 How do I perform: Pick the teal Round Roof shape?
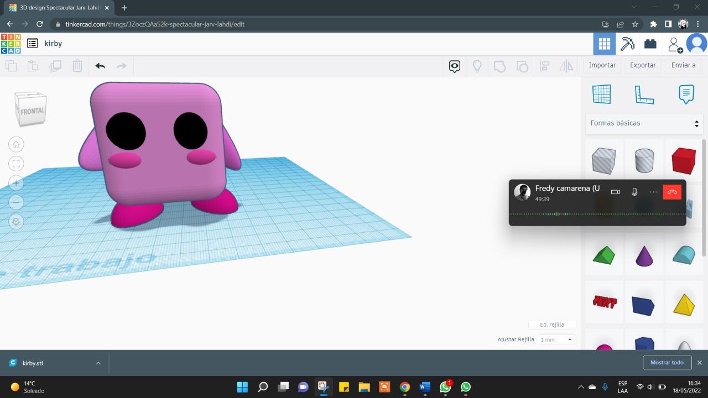pos(684,255)
